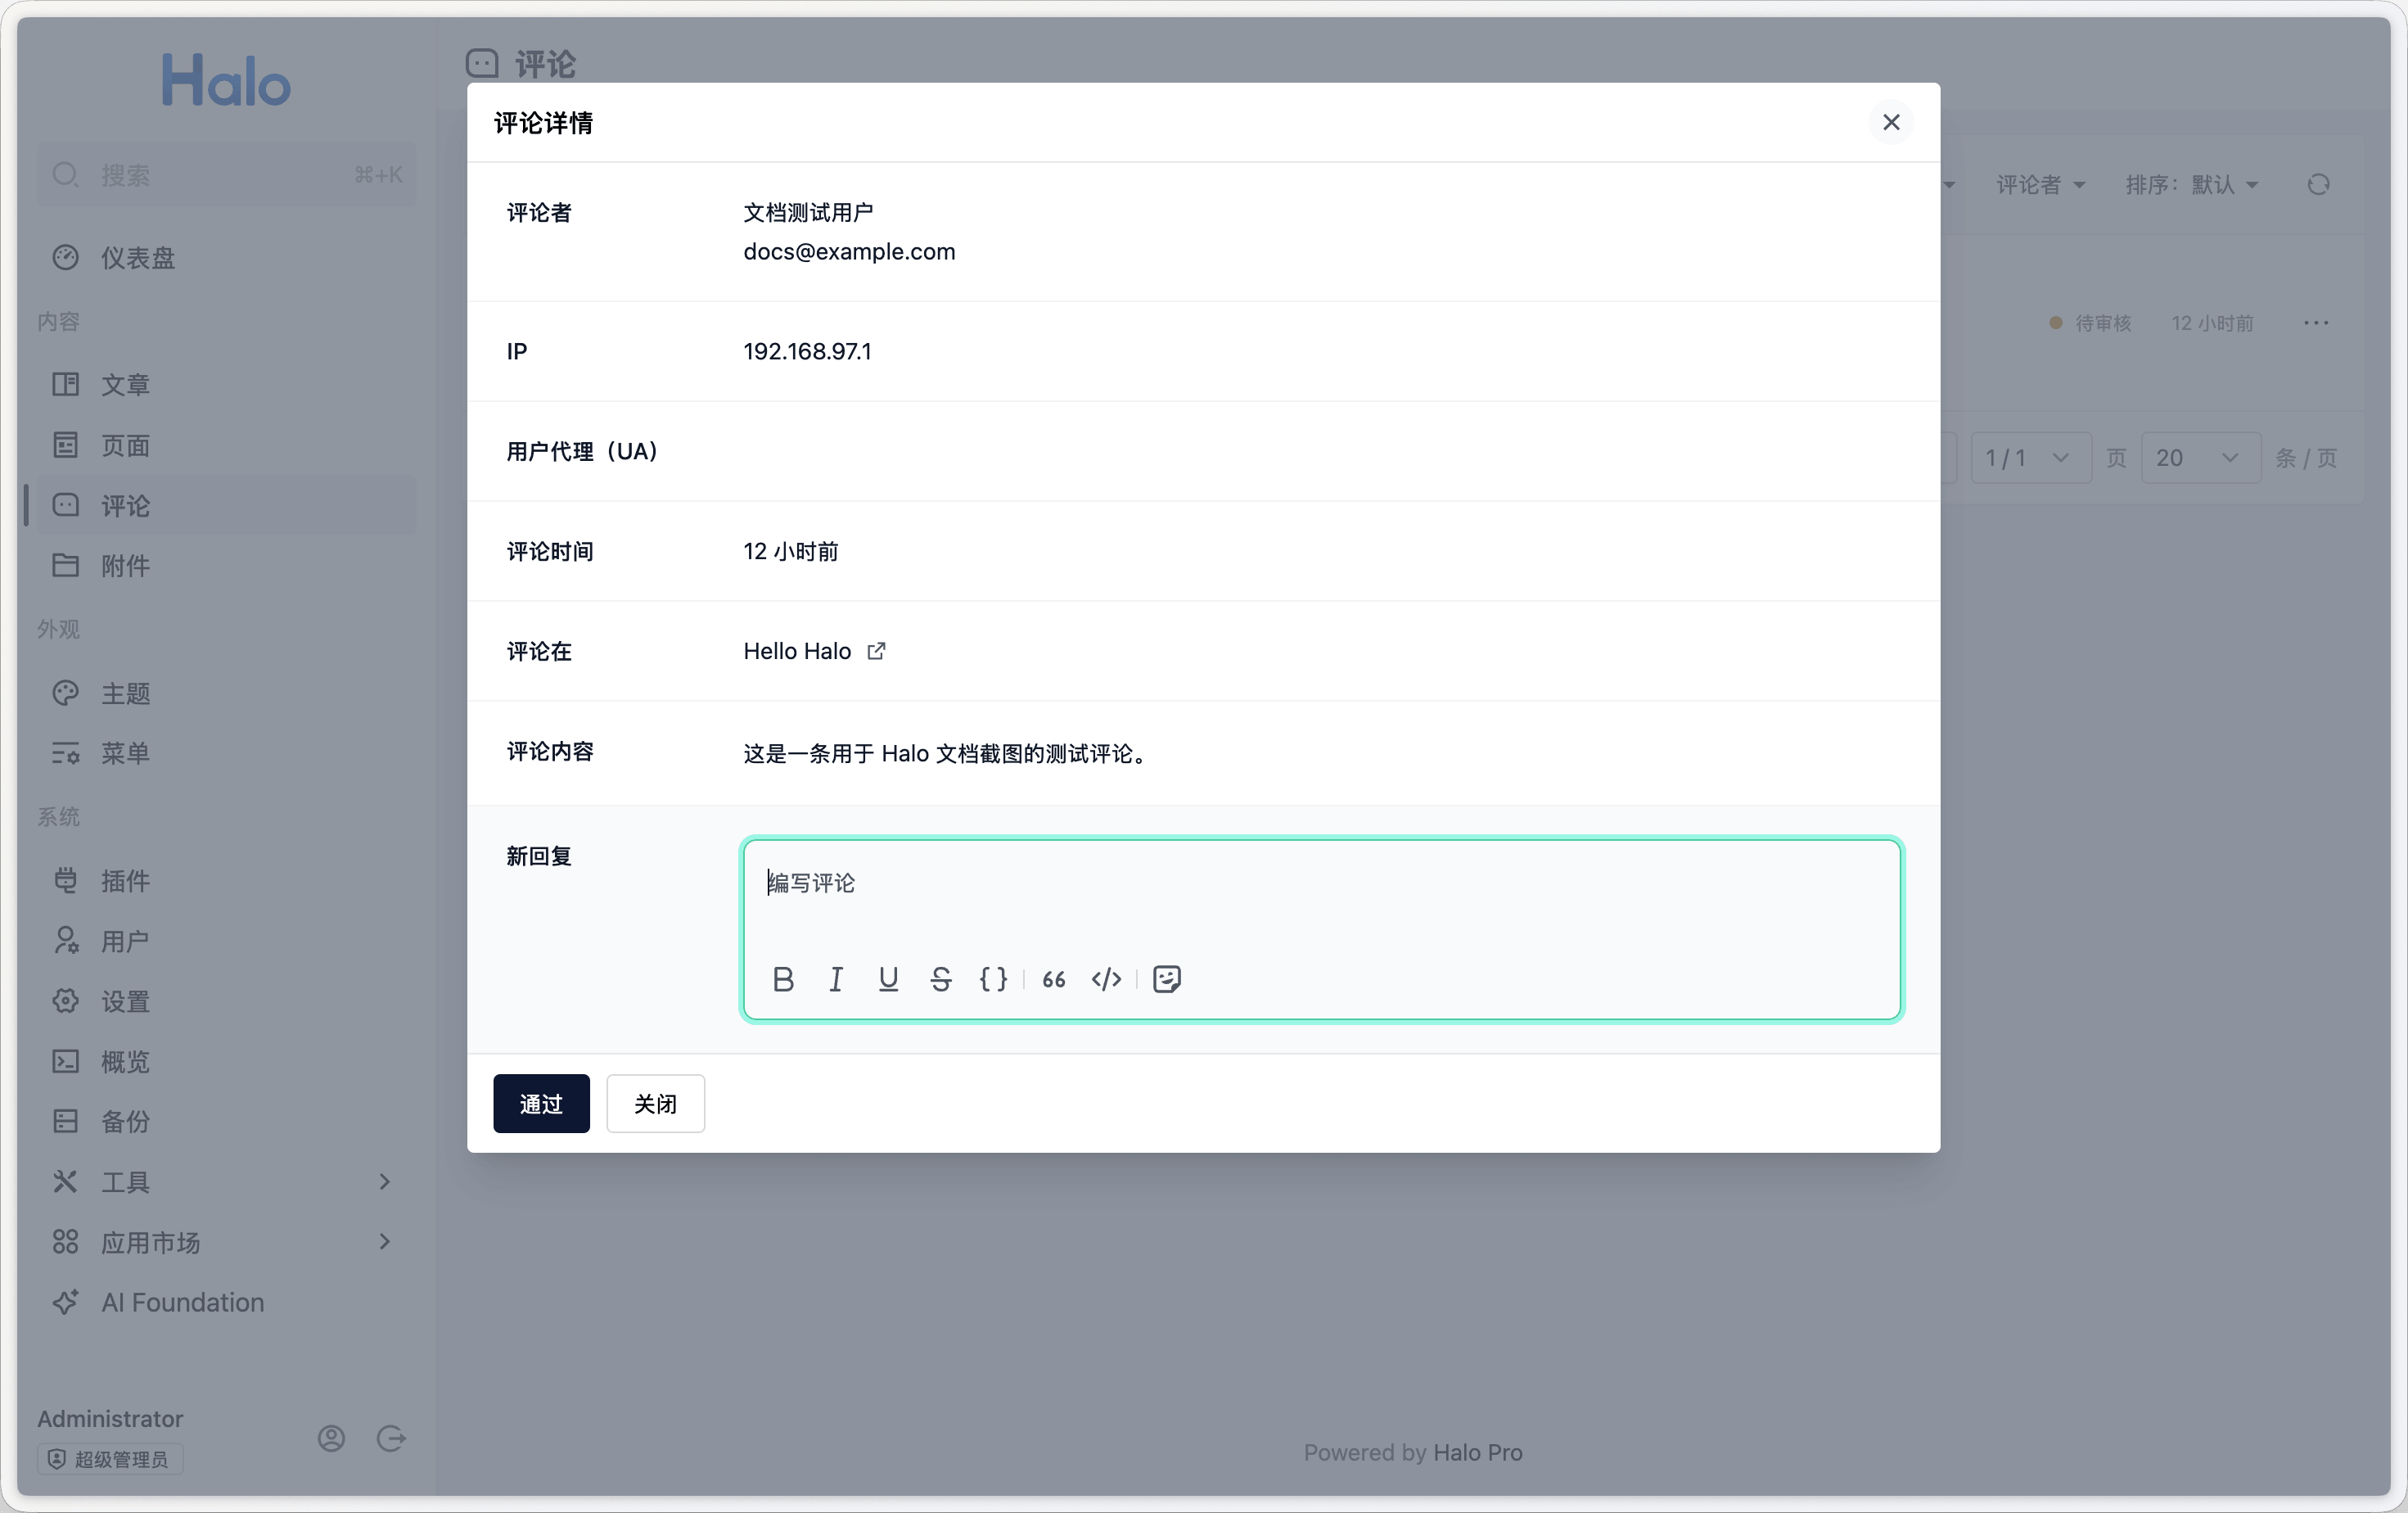Open 备份 backup in sidebar
The image size is (2408, 1513).
[x=226, y=1121]
